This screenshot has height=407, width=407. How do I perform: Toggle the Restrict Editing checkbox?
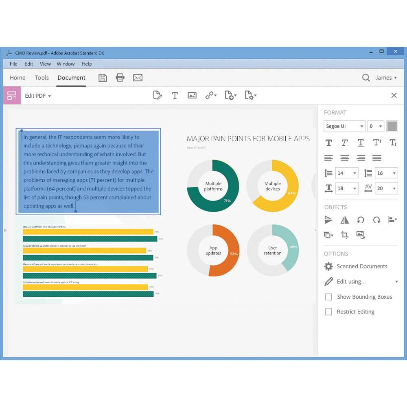(x=328, y=312)
